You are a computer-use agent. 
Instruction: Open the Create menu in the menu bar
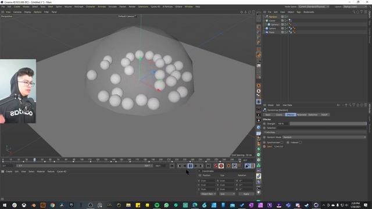[x=17, y=6]
